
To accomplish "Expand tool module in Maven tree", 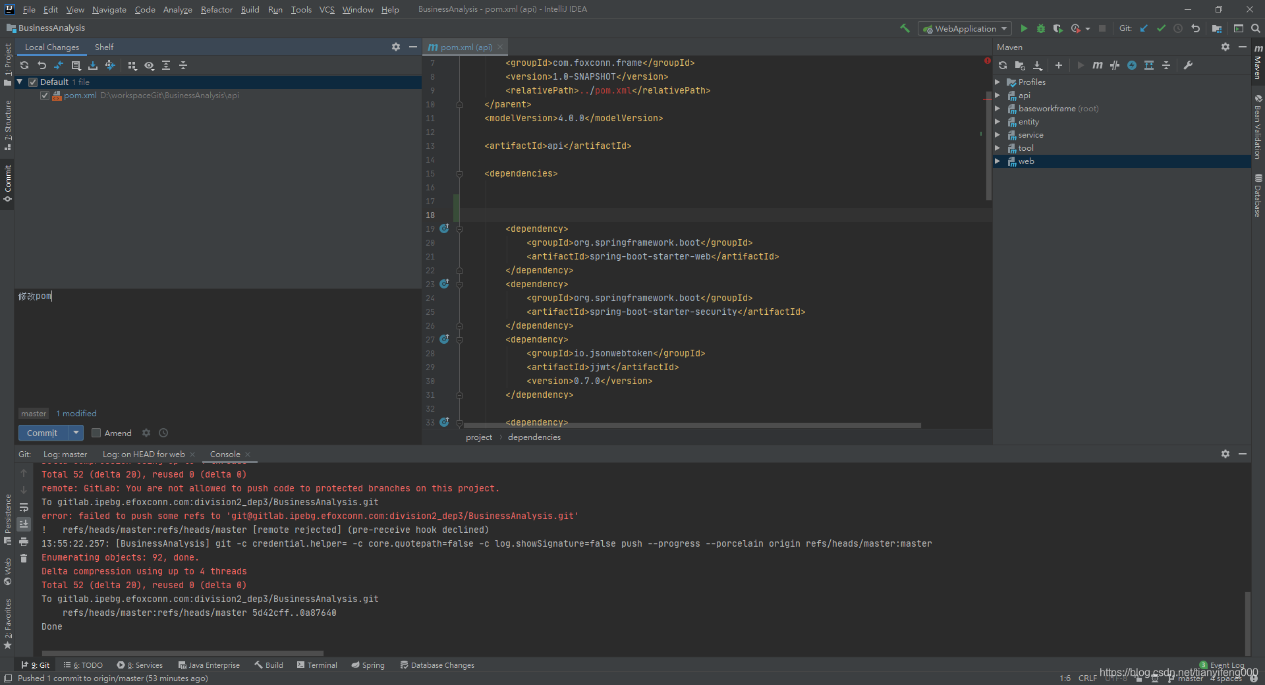I will point(998,148).
